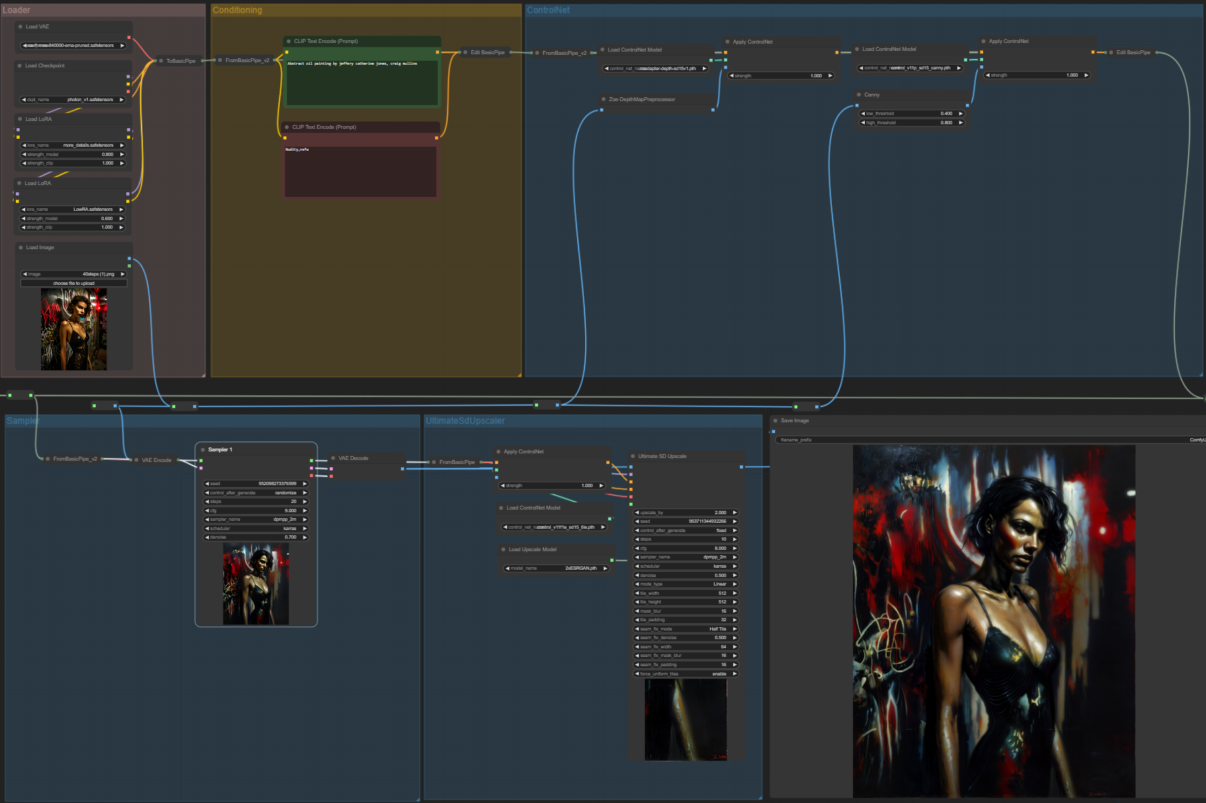Select the ControlNet group title
The width and height of the screenshot is (1206, 803).
(548, 11)
